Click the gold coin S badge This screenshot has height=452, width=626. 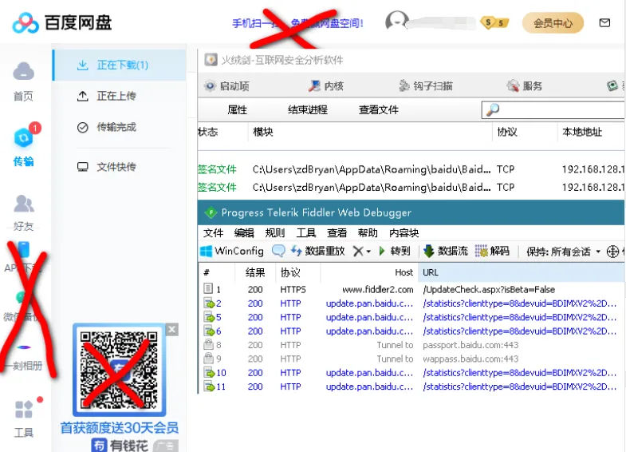click(495, 22)
